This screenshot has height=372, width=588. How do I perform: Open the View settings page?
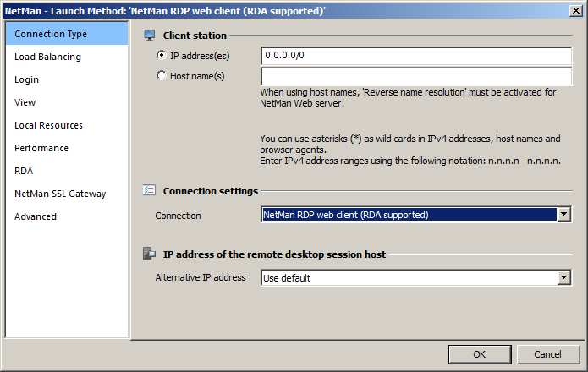[25, 102]
